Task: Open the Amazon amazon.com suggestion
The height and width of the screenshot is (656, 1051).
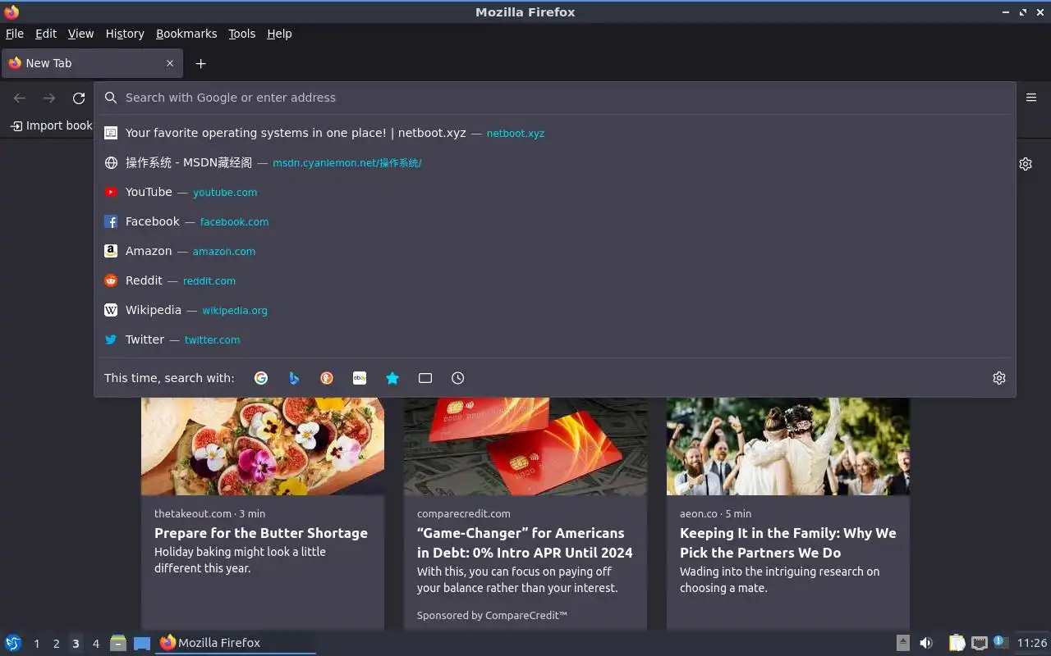Action: click(x=555, y=251)
